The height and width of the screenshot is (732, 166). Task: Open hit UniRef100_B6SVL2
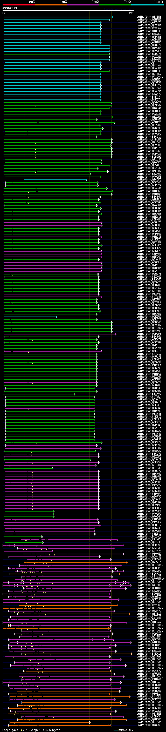(149, 34)
